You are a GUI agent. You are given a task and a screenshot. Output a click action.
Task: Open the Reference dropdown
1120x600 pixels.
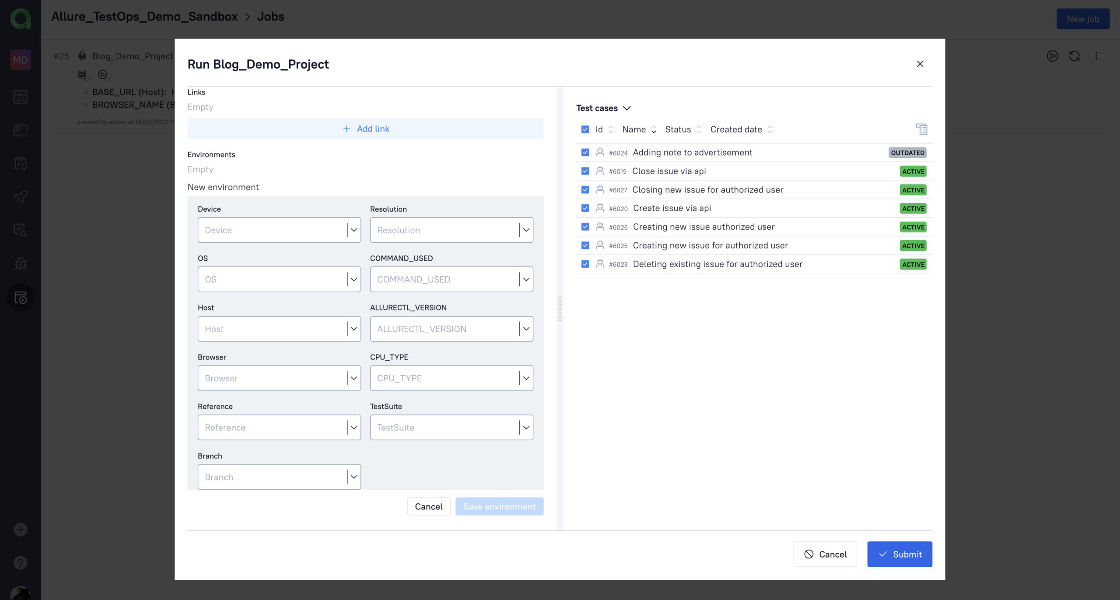point(279,428)
